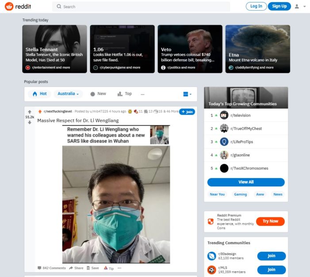Image resolution: width=310 pixels, height=277 pixels.
Task: Click the r/TwoXChromosomes black avatar
Action: [x=224, y=168]
